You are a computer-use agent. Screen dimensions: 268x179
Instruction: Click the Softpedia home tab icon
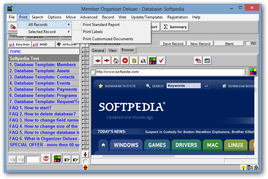[103, 145]
